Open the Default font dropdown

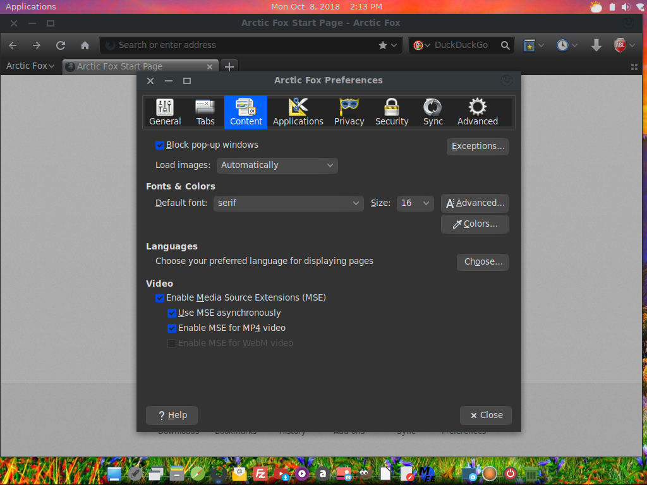pos(288,203)
